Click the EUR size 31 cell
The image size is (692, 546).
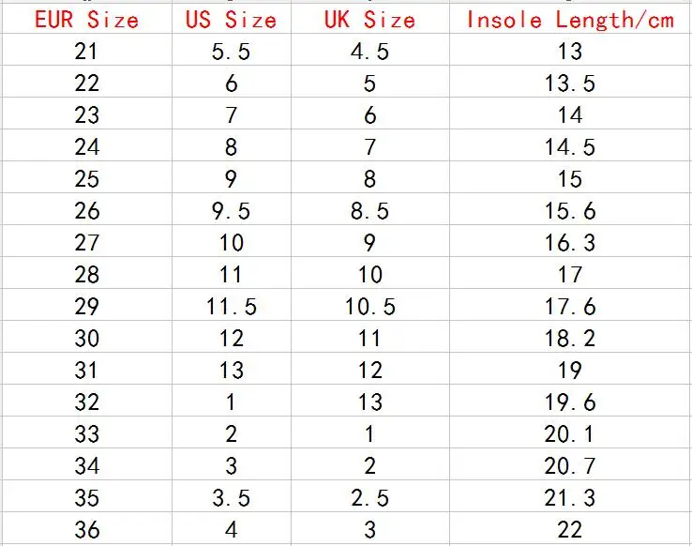(x=87, y=369)
